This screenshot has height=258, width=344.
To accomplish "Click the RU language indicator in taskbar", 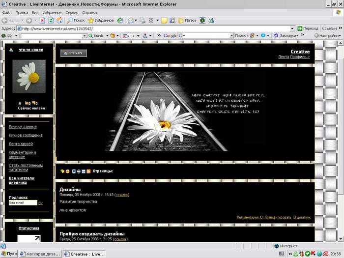I will (x=282, y=254).
